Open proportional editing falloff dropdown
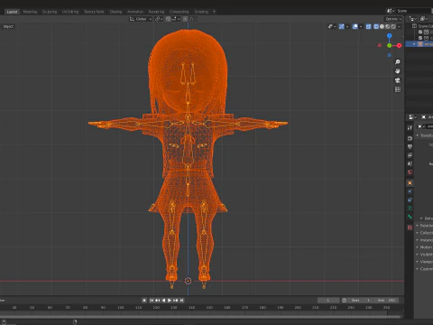The width and height of the screenshot is (433, 325). point(192,19)
